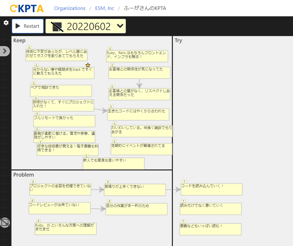
Task: Click K tag on 新人でも意見も言いやすい note
Action: 86,156
